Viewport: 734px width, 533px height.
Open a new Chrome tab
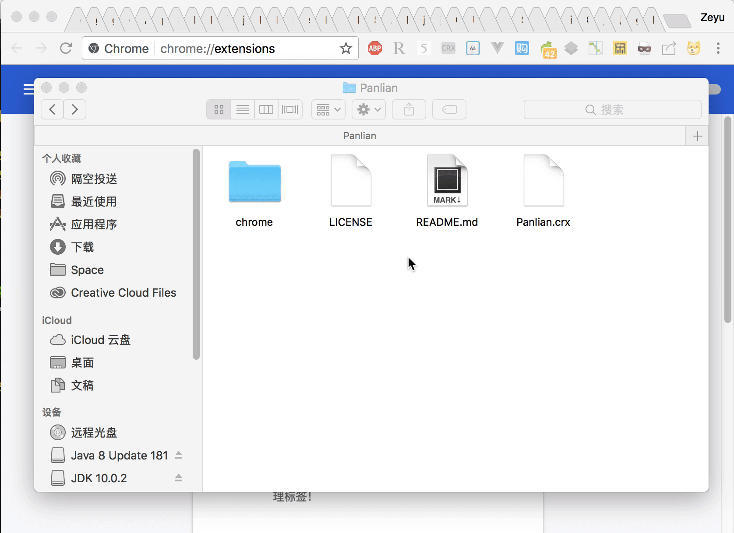click(677, 21)
